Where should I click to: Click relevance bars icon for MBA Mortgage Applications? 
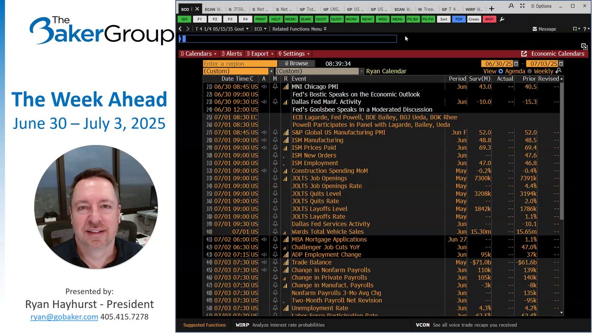(286, 239)
